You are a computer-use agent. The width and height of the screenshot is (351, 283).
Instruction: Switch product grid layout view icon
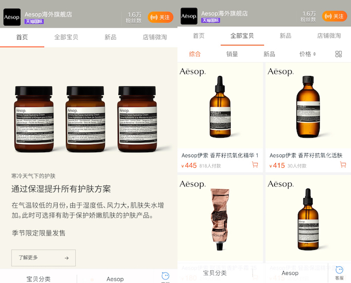[338, 54]
